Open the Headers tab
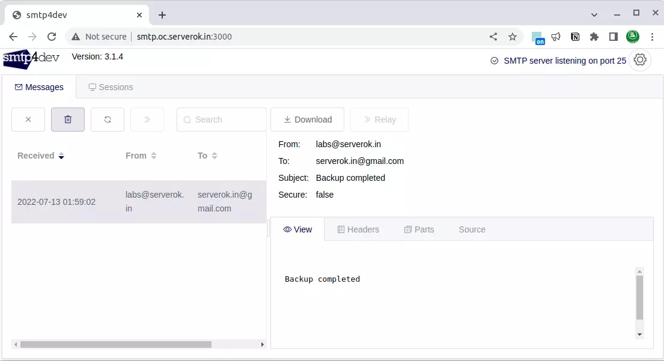664x361 pixels. (358, 229)
